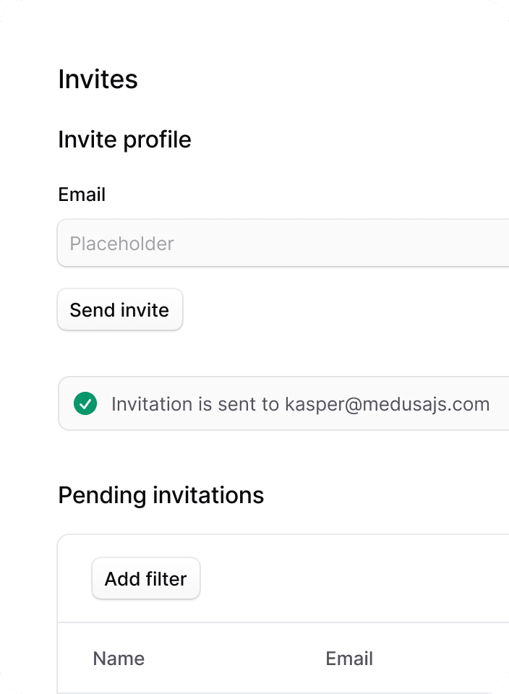The image size is (509, 694).
Task: Click the word invite on Send invite
Action: click(x=145, y=310)
